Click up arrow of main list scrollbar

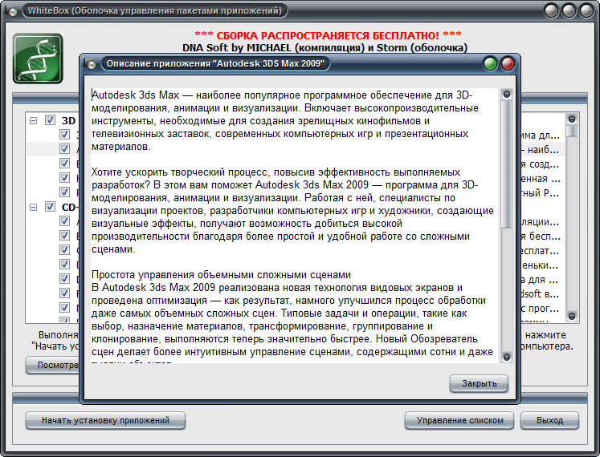pos(572,119)
